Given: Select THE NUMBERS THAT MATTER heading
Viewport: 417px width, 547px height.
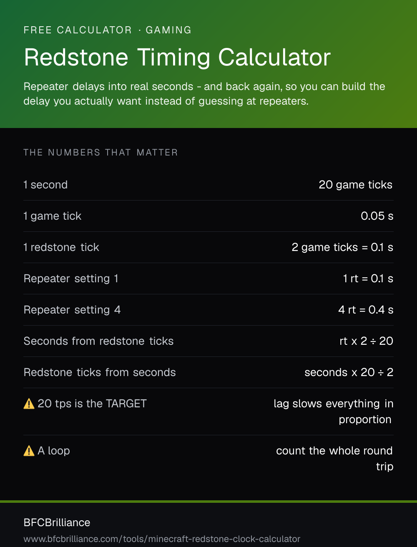Looking at the screenshot, I should 100,153.
